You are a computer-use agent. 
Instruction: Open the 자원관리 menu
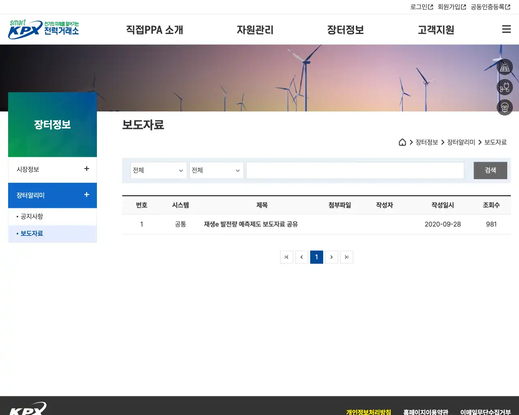255,30
